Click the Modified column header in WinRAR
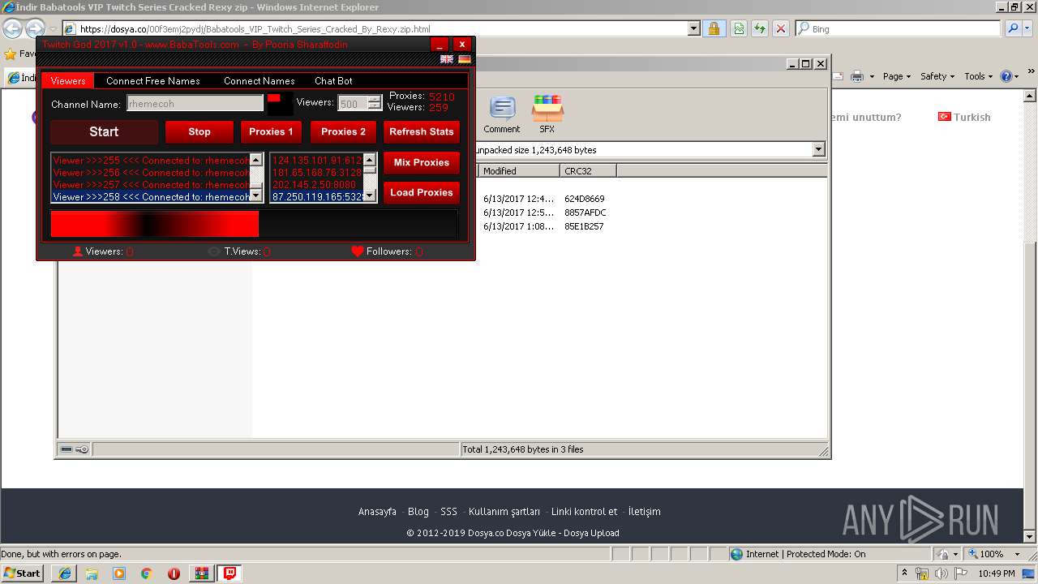The width and height of the screenshot is (1038, 584). pyautogui.click(x=519, y=171)
